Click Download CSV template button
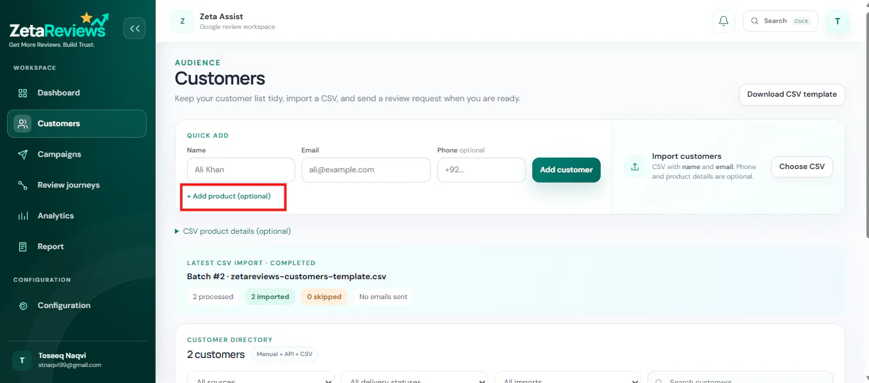Viewport: 869px width, 383px height. coord(792,94)
